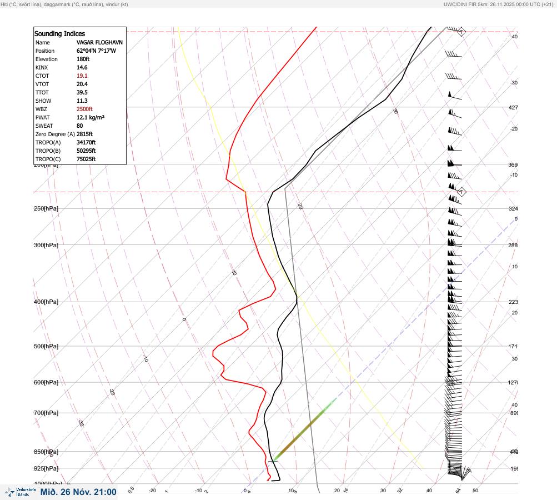This screenshot has height=500, width=557.
Task: Select the 'Mið. 26 Nóv. 21:00' timestamp
Action: [x=78, y=492]
